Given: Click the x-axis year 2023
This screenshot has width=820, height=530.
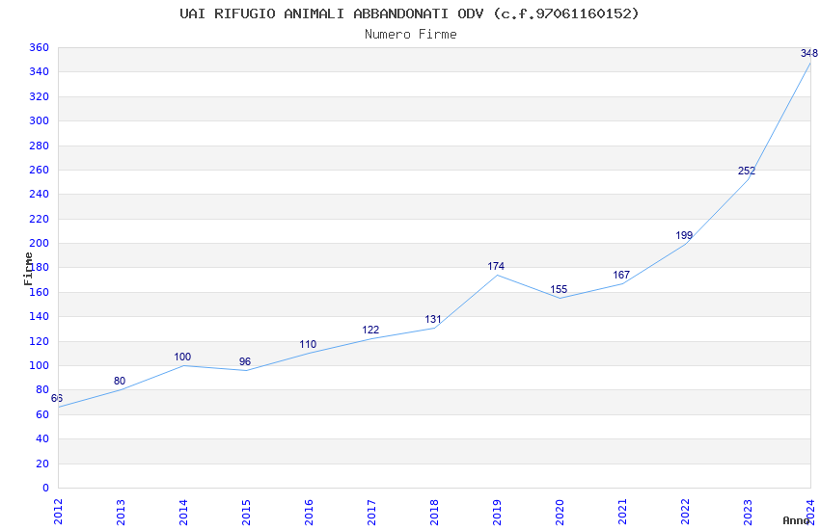Looking at the screenshot, I should pyautogui.click(x=749, y=512).
